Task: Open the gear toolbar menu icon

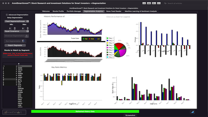Action: point(154,3)
